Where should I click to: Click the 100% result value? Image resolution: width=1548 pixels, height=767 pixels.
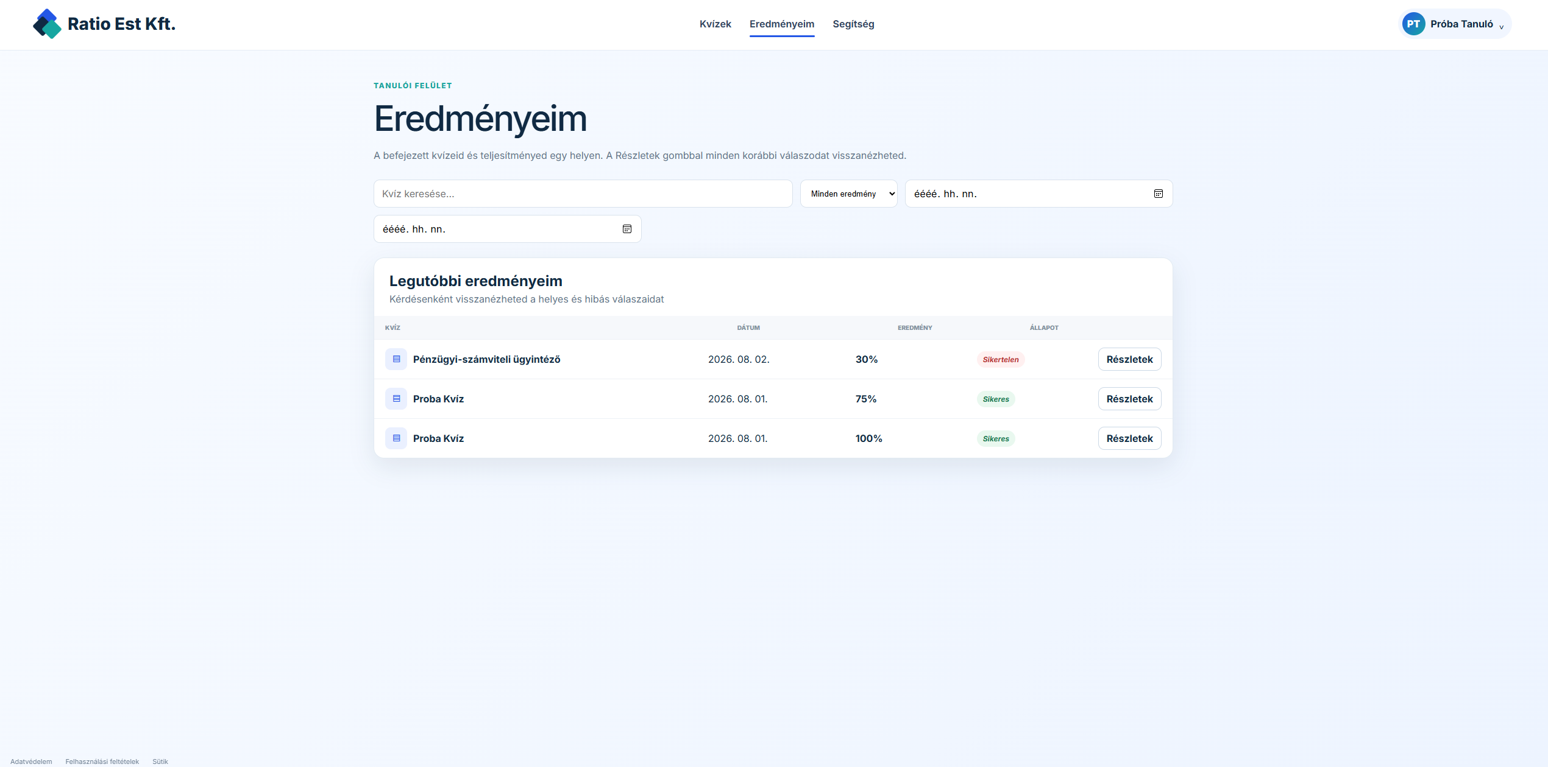[868, 438]
